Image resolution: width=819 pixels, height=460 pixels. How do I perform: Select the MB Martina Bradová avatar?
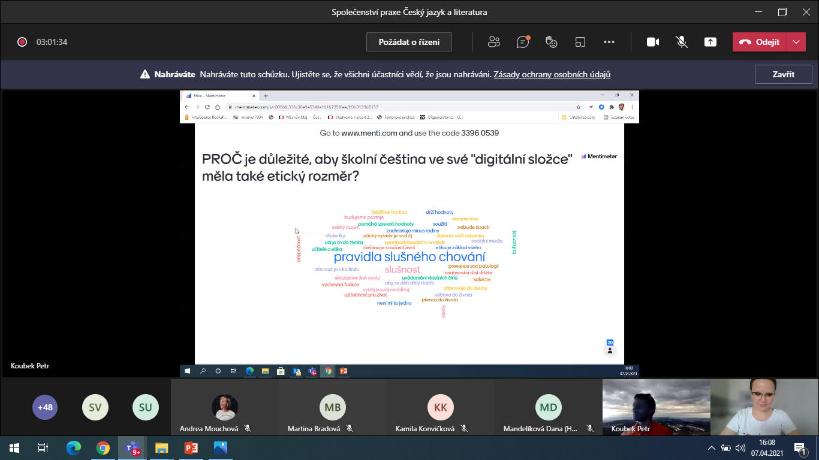point(332,407)
